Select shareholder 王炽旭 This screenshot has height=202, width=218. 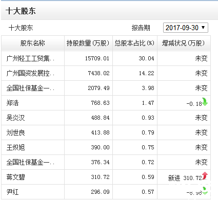15,147
